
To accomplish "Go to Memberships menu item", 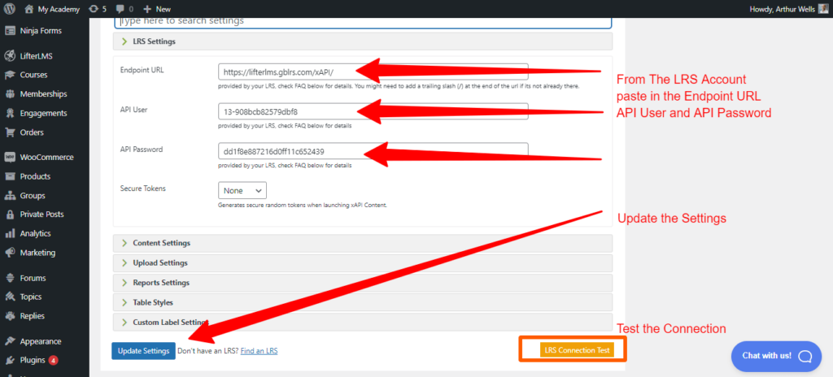I will pos(45,94).
